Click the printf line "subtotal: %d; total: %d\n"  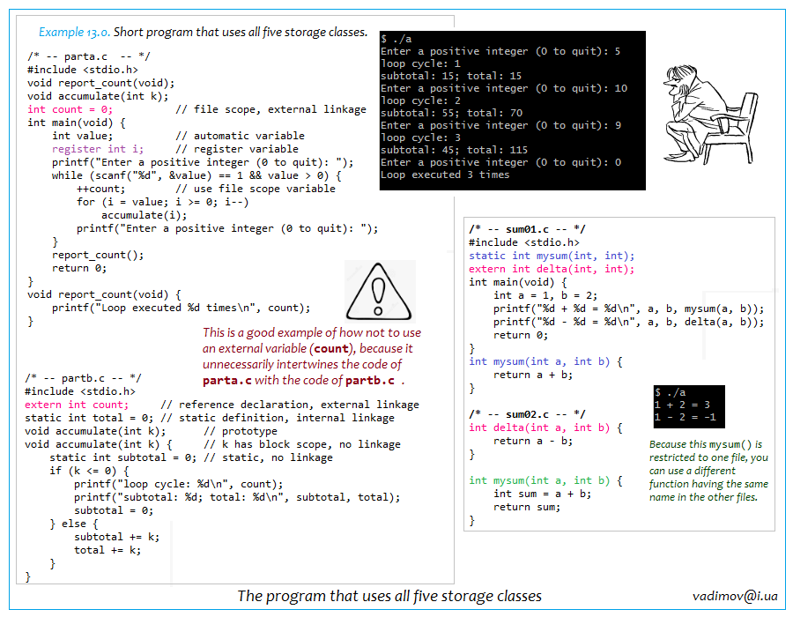coord(237,497)
